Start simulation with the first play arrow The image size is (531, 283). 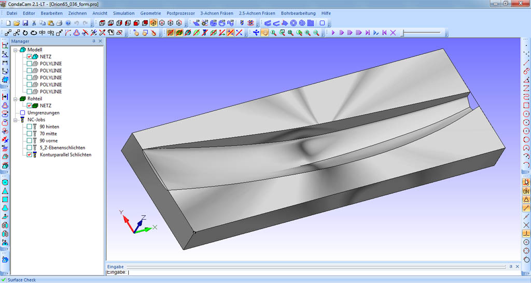coord(333,33)
